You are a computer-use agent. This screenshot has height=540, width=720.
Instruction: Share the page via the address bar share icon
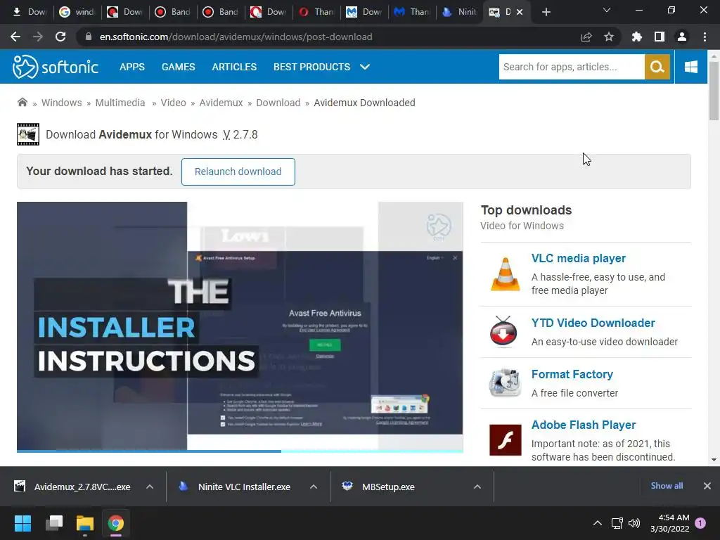click(586, 37)
